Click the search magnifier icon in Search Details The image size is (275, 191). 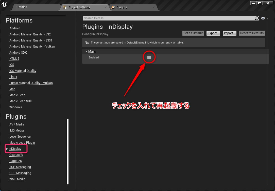coord(257,18)
